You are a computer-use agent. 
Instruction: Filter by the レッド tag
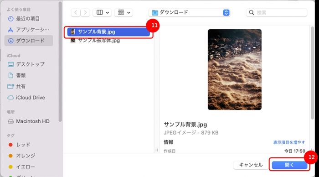20,145
